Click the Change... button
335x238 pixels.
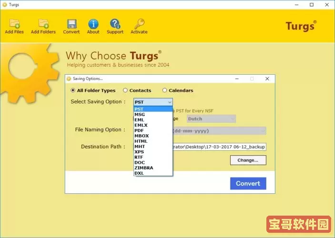coord(248,160)
